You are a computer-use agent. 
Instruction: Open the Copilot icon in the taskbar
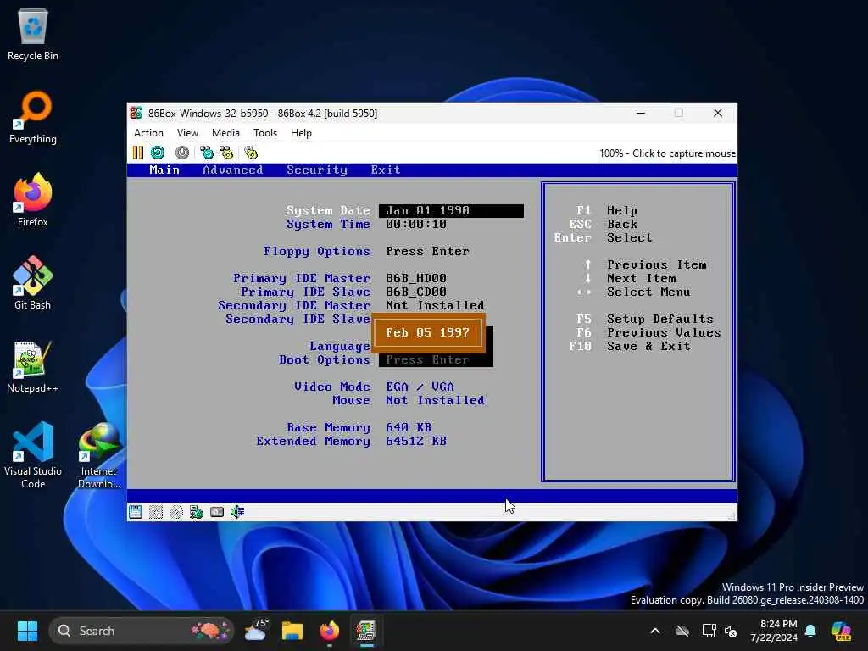click(x=841, y=631)
